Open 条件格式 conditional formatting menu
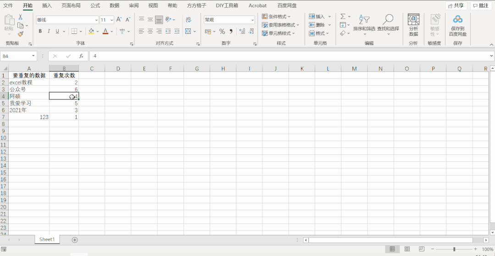495x256 pixels. pos(276,16)
